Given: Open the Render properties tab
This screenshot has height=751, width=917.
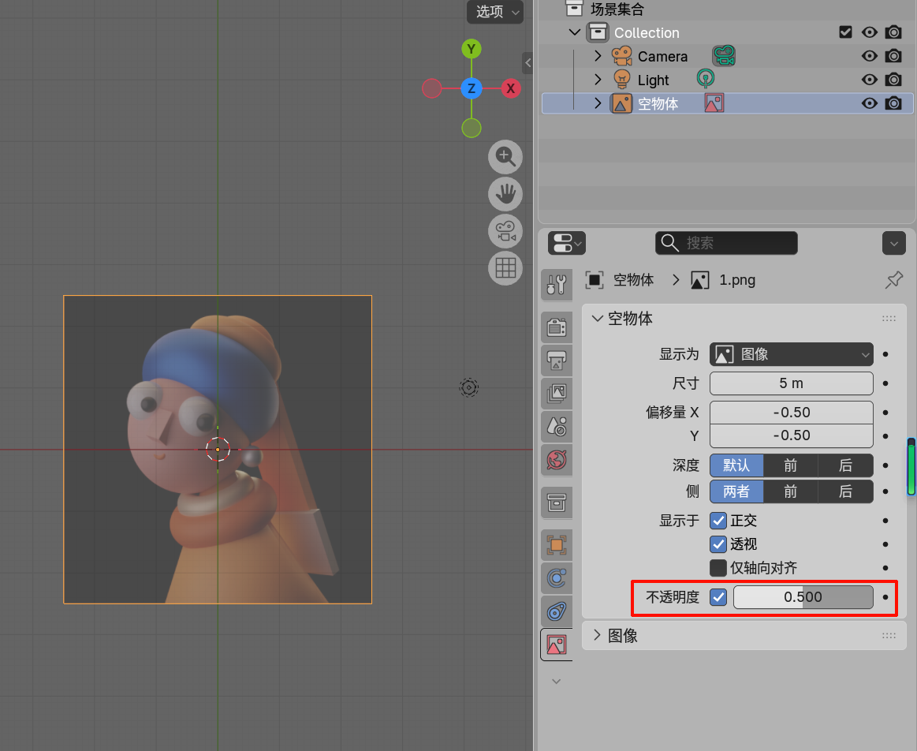Looking at the screenshot, I should (x=557, y=327).
